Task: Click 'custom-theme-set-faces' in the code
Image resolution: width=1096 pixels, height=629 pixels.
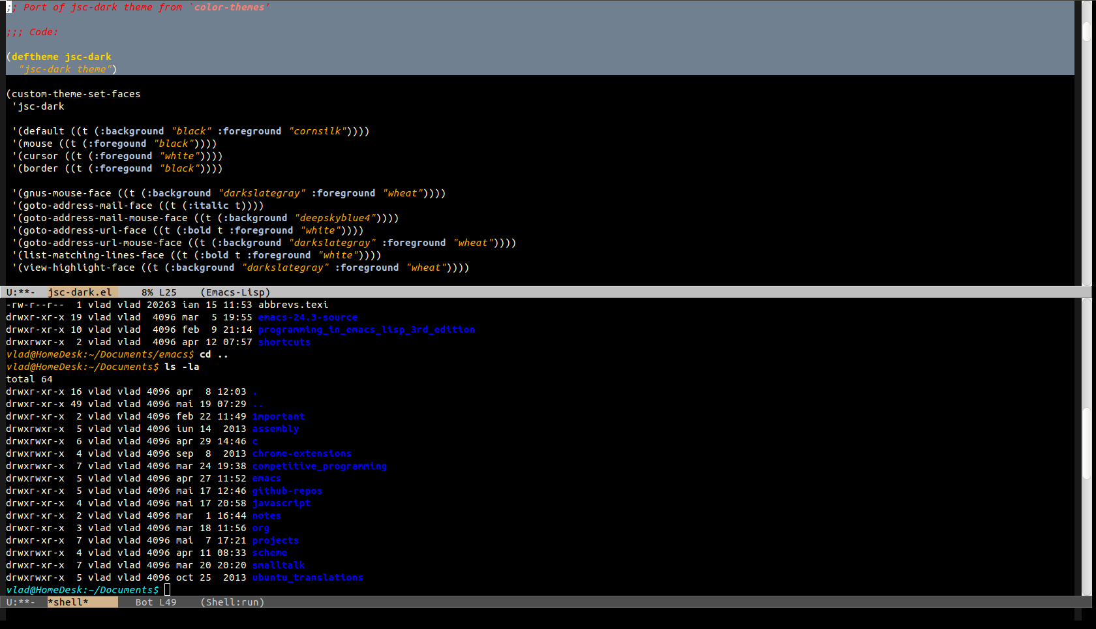Action: [76, 94]
